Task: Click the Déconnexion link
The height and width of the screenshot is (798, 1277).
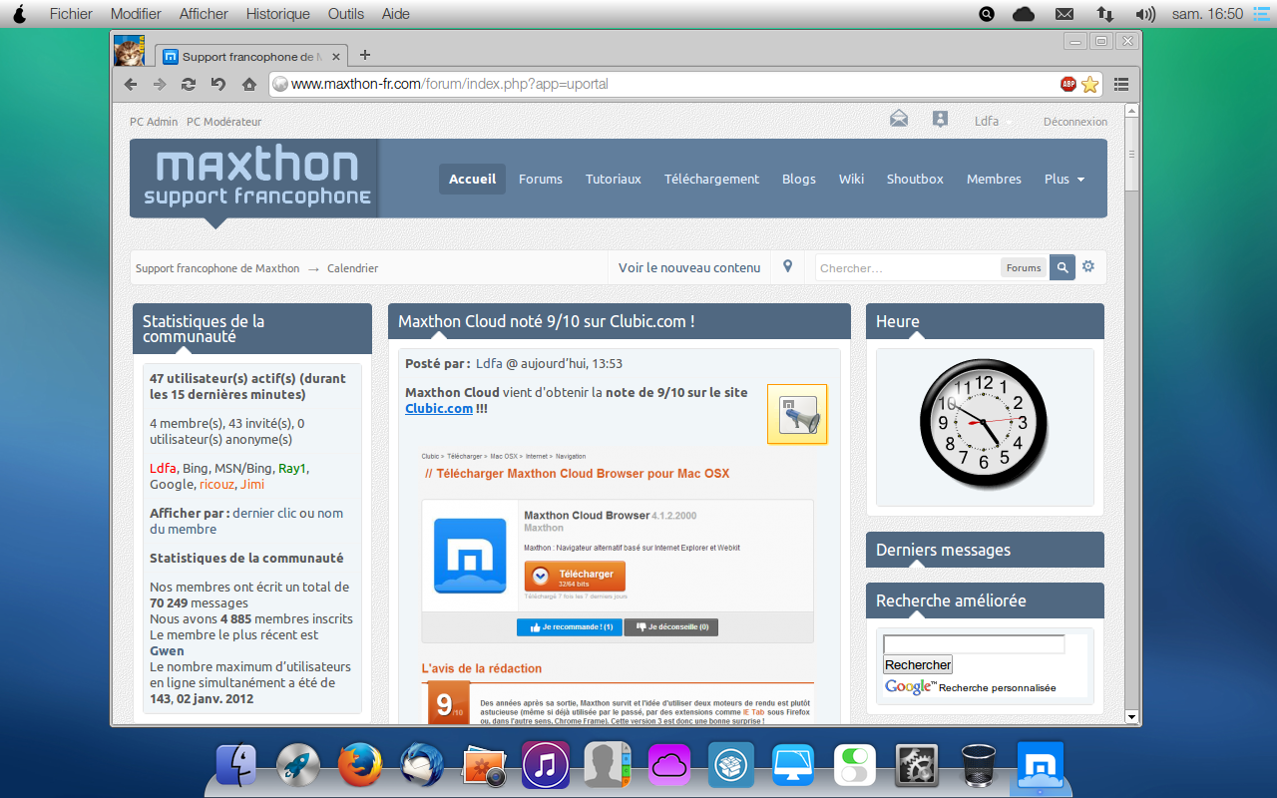Action: (1075, 122)
